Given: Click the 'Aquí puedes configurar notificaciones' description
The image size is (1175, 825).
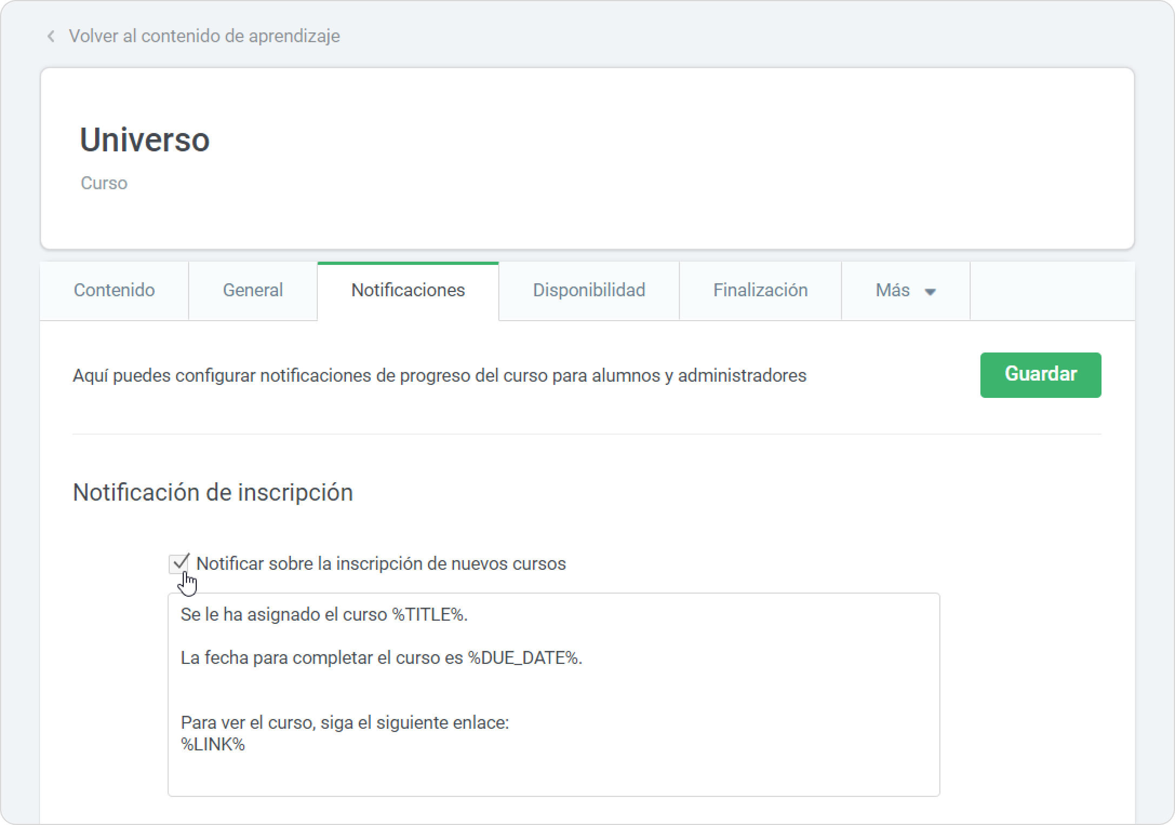Looking at the screenshot, I should tap(439, 375).
